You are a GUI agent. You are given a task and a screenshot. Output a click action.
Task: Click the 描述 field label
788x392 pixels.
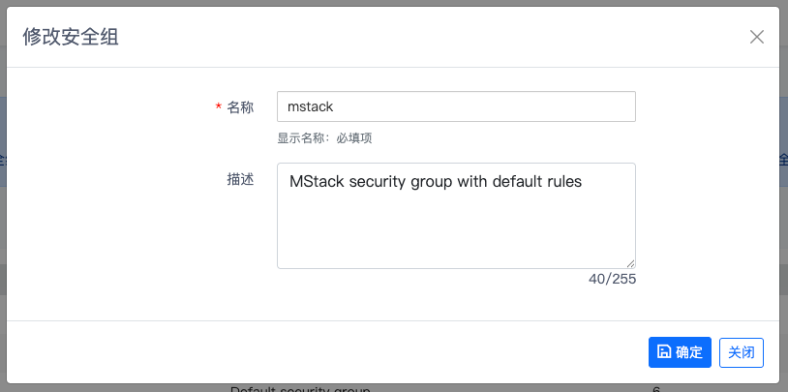coord(240,179)
